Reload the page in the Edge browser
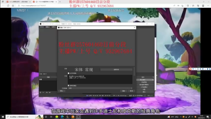The width and height of the screenshot is (211, 119). 8,6
